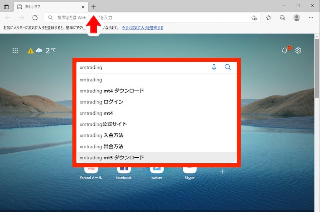The width and height of the screenshot is (320, 212).
Task: Click the 今すぐお気に入りを管理する link
Action: coord(142,28)
